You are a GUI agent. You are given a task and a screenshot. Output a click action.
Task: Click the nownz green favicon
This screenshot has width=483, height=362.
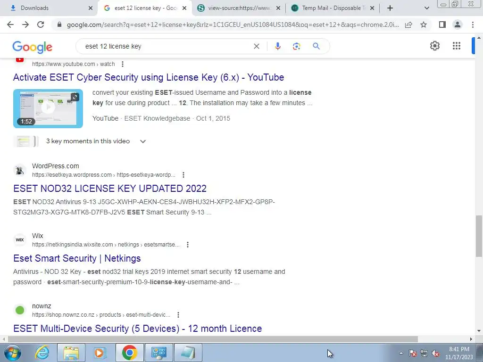(20, 310)
